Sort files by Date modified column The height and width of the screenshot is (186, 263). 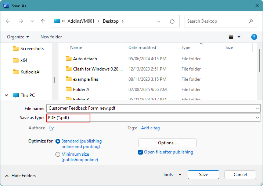click(x=142, y=48)
